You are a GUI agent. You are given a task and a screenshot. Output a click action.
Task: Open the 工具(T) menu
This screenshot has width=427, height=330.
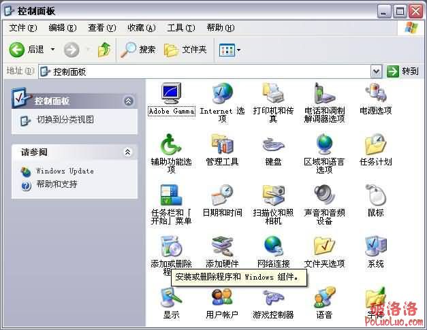point(180,28)
